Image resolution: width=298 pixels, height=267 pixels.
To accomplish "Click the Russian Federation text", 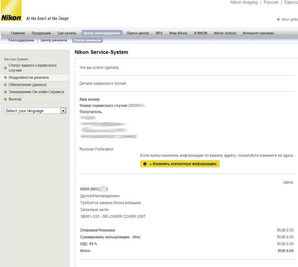I will click(96, 149).
